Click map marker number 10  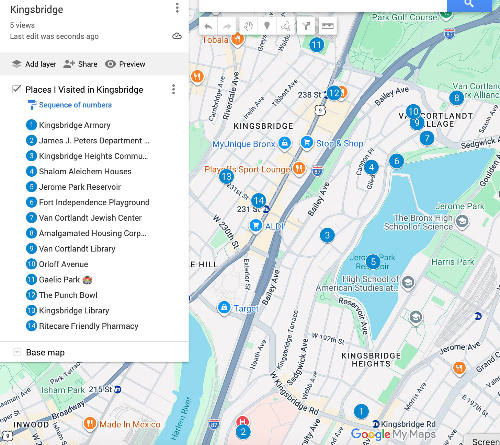point(413,112)
